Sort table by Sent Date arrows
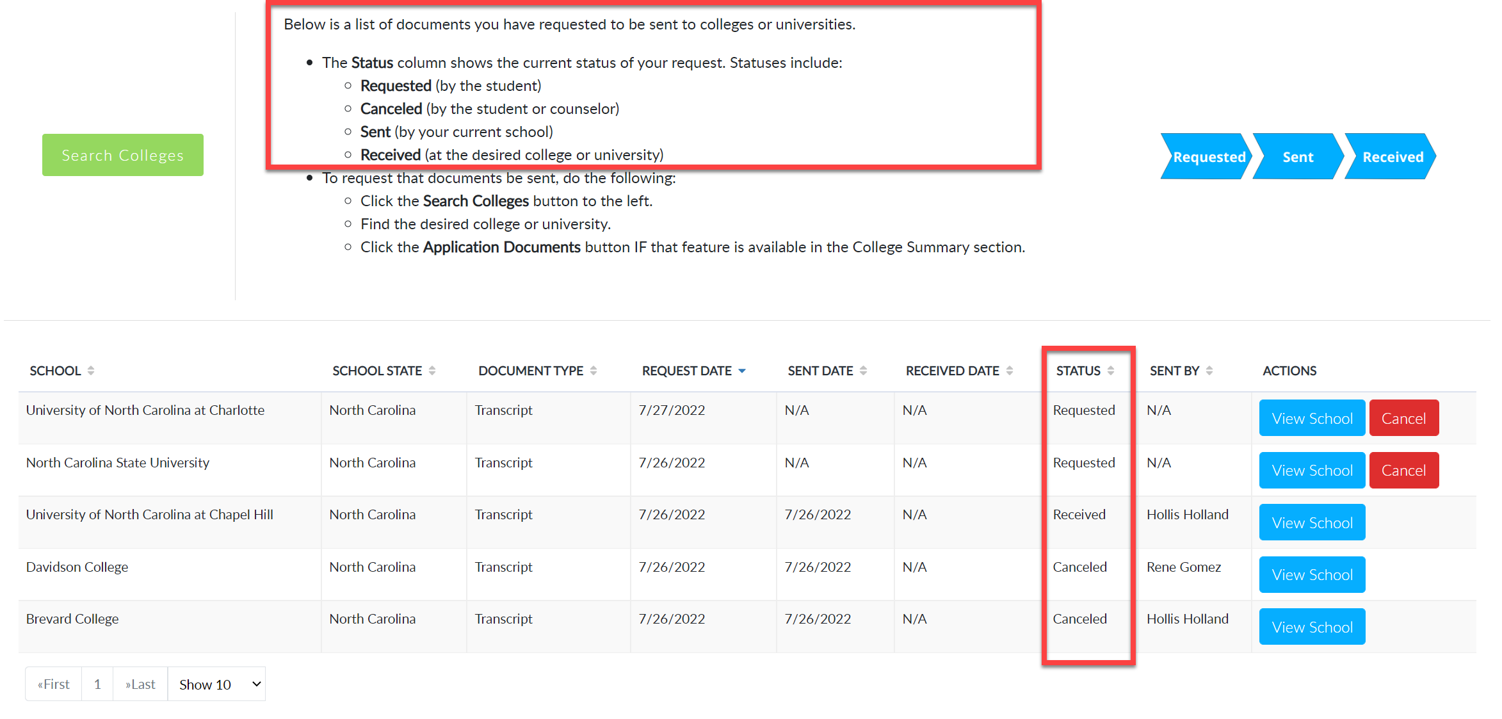The width and height of the screenshot is (1502, 719). click(x=863, y=371)
